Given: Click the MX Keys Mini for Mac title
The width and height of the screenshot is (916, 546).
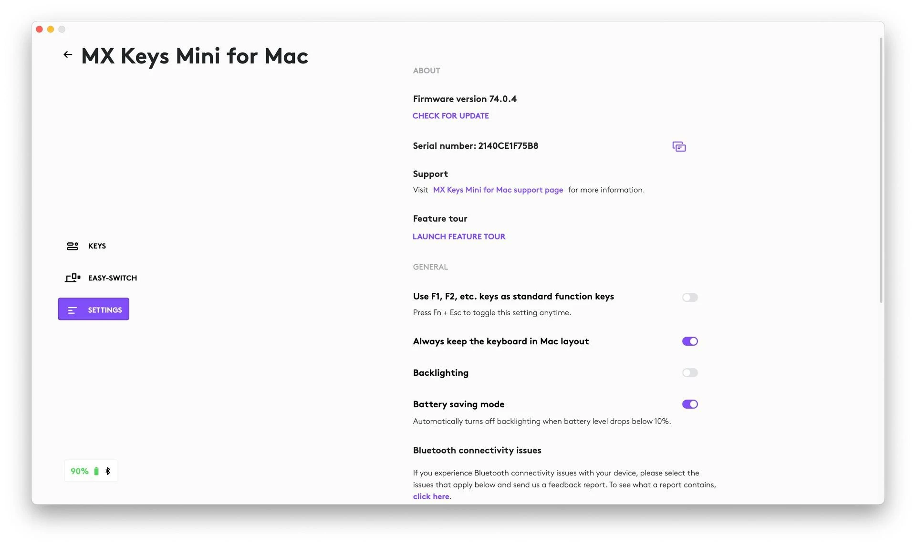Looking at the screenshot, I should [195, 56].
